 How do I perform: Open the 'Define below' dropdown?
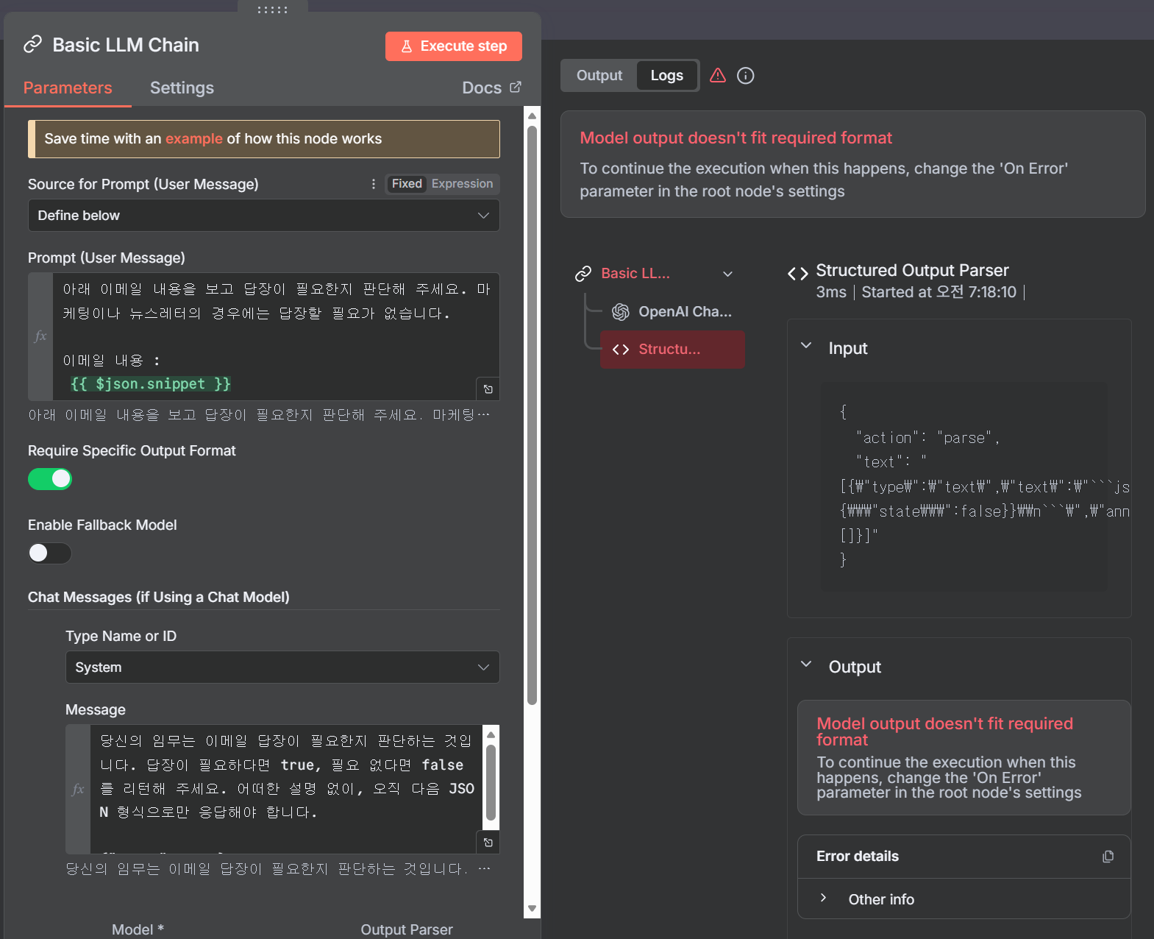263,216
